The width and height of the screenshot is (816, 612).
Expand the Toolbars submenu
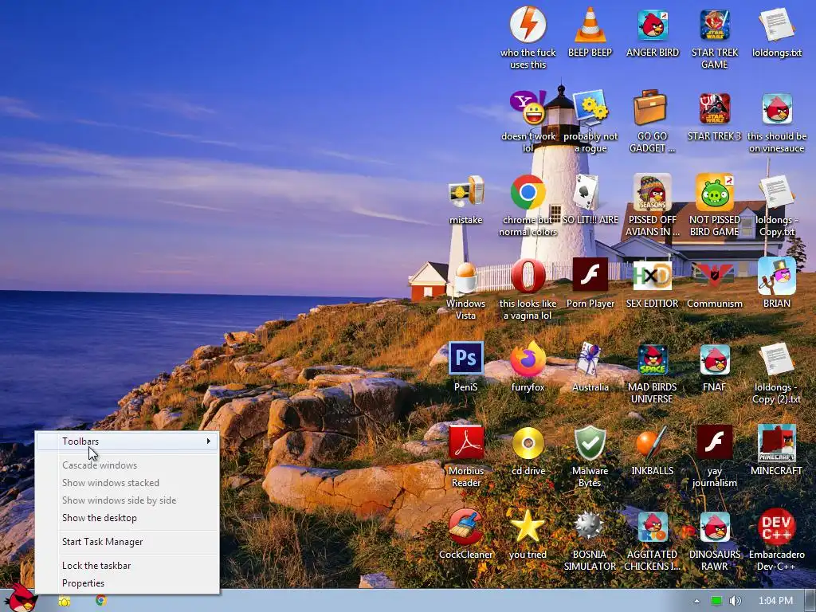127,441
